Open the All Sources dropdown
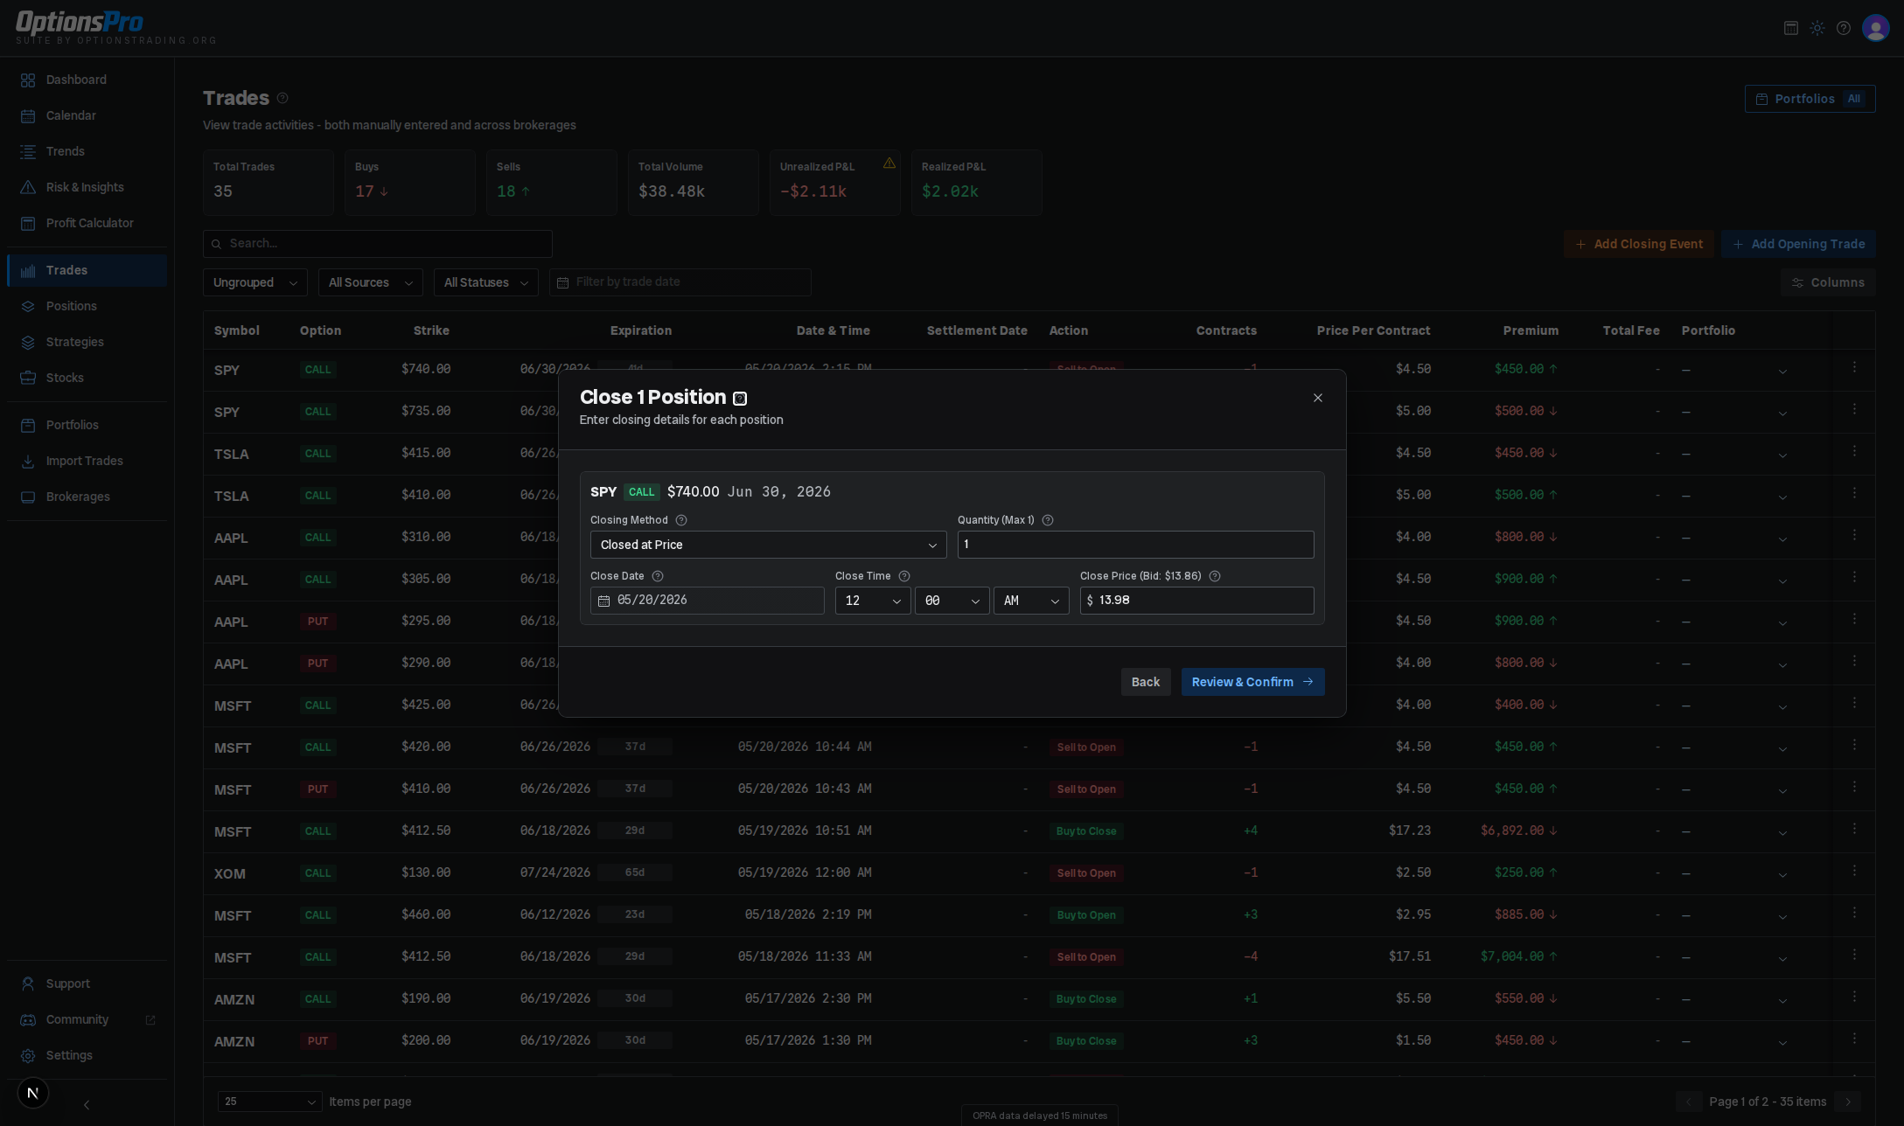 pyautogui.click(x=371, y=282)
